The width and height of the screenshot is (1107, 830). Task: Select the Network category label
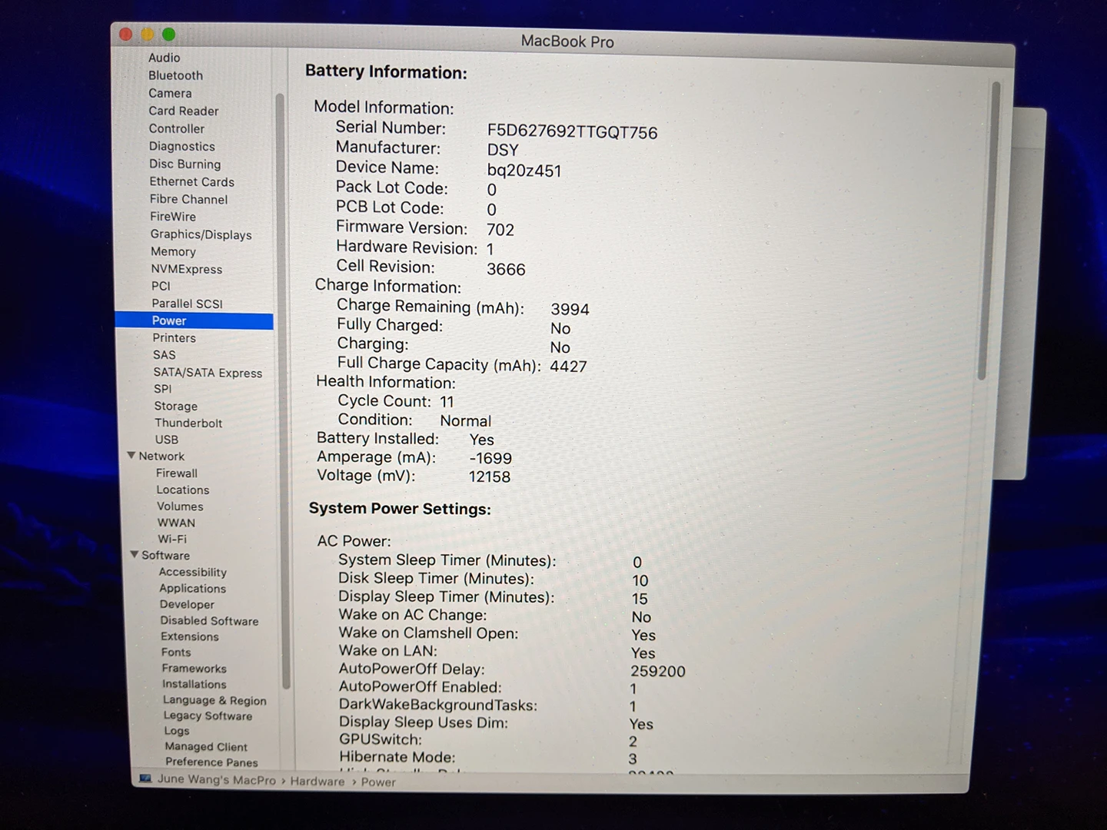(x=161, y=456)
